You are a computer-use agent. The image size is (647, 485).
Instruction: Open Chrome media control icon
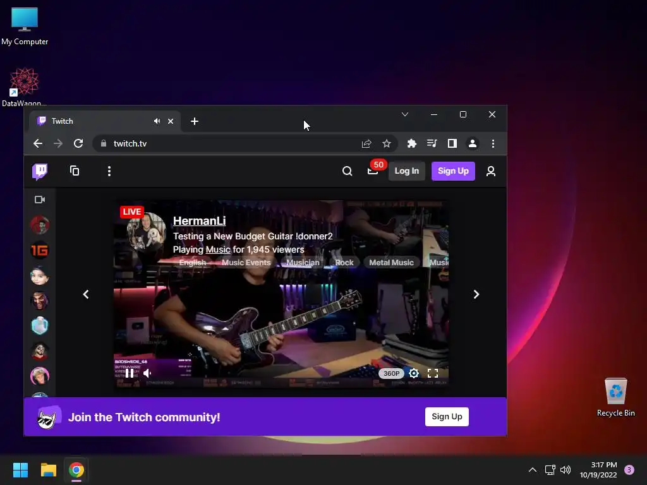coord(432,143)
